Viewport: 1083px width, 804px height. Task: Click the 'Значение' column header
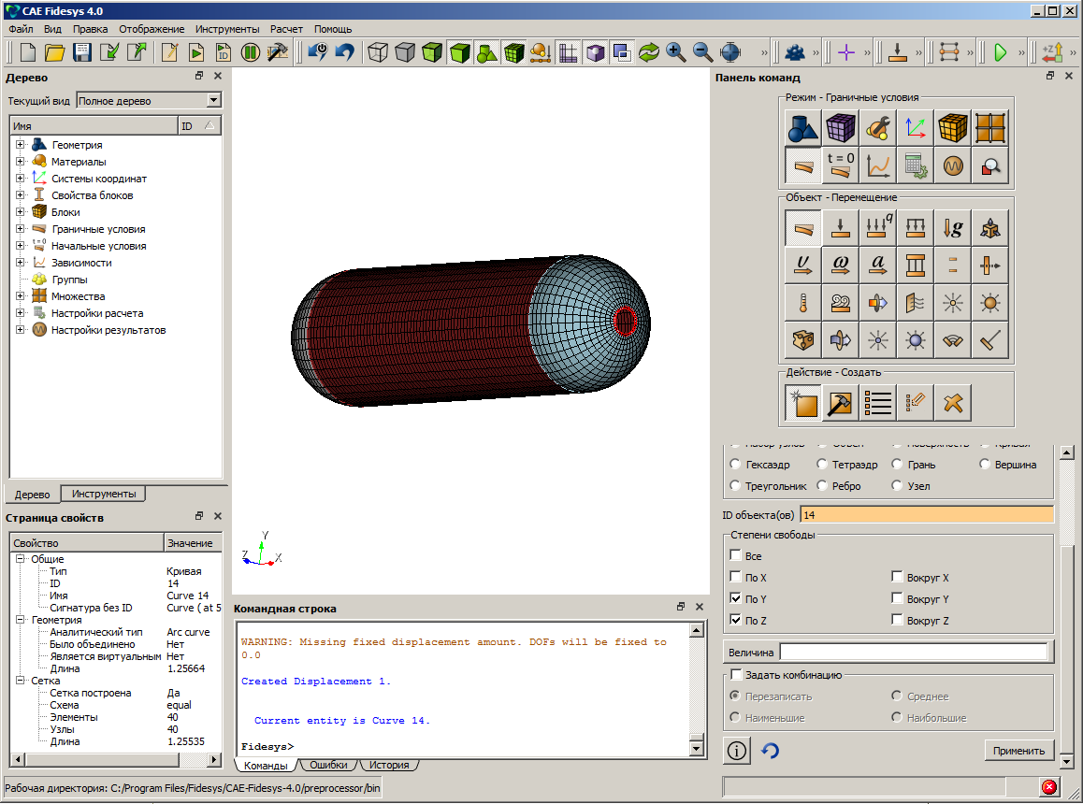[x=193, y=543]
